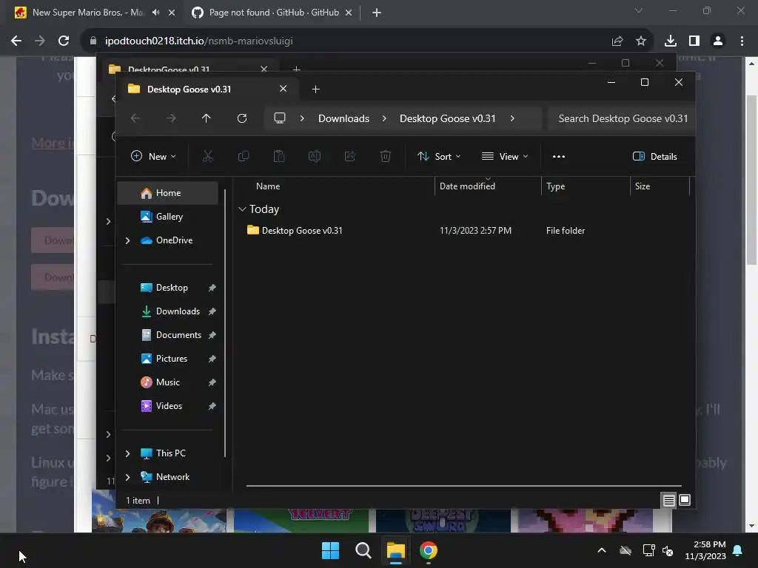Select Gallery in the navigation pane
Viewport: 758px width, 568px height.
(x=168, y=217)
